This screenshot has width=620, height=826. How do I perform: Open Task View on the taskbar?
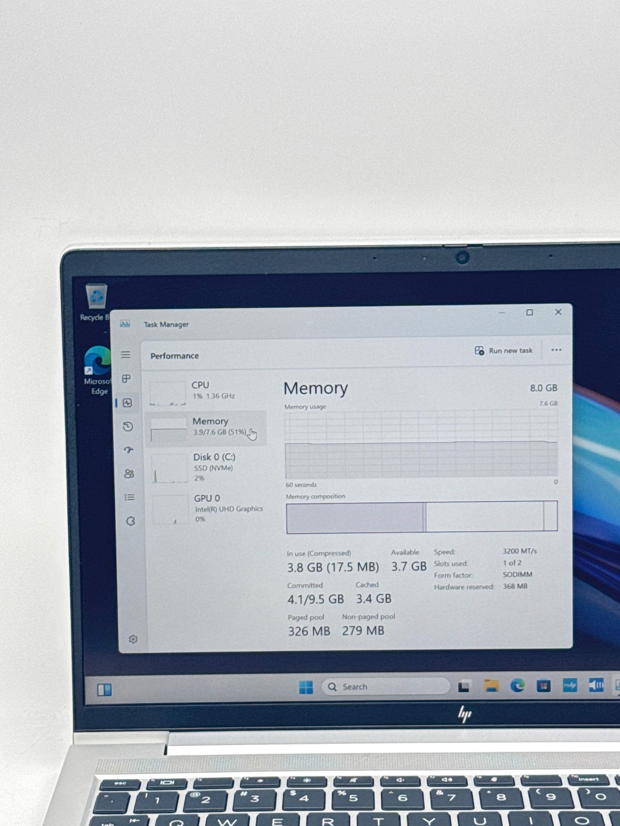tap(464, 687)
